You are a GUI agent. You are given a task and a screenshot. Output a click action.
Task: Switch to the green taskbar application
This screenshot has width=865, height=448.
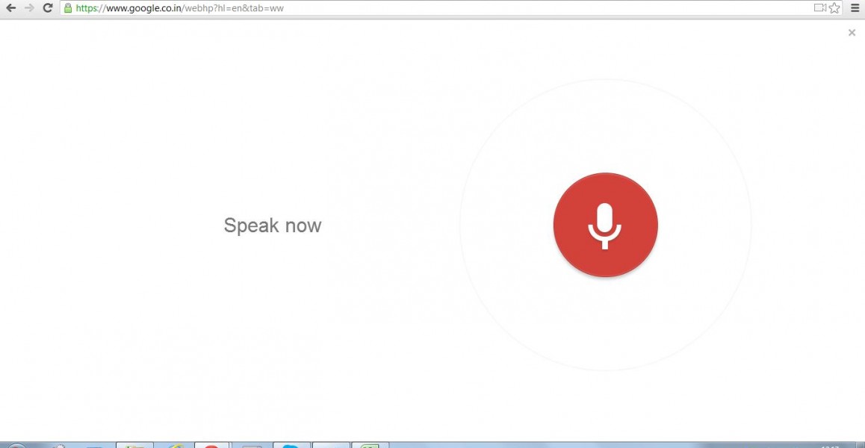pyautogui.click(x=370, y=446)
